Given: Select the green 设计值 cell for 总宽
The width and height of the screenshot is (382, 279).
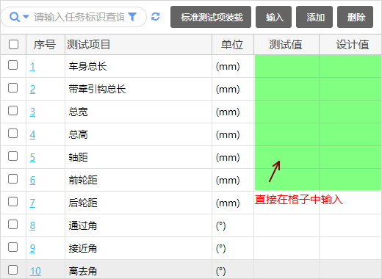Looking at the screenshot, I should click(x=350, y=112).
